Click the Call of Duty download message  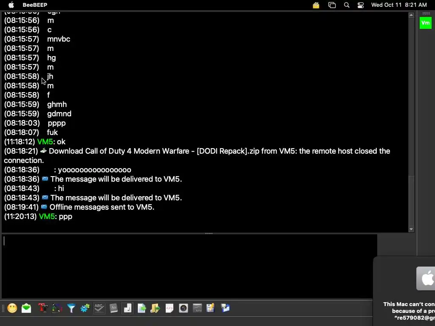pyautogui.click(x=197, y=155)
